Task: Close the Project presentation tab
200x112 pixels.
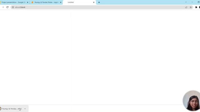Action: 27,2
